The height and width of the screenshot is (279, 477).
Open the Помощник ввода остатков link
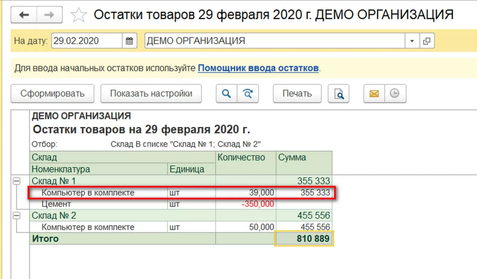[x=258, y=68]
